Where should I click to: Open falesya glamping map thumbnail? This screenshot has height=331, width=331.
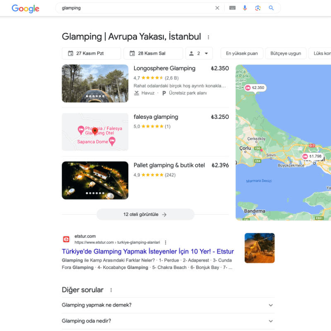pyautogui.click(x=95, y=132)
